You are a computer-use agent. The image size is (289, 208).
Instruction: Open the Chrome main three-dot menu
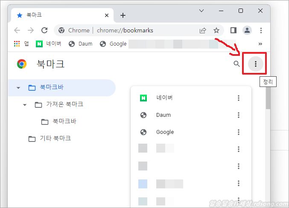(x=261, y=30)
